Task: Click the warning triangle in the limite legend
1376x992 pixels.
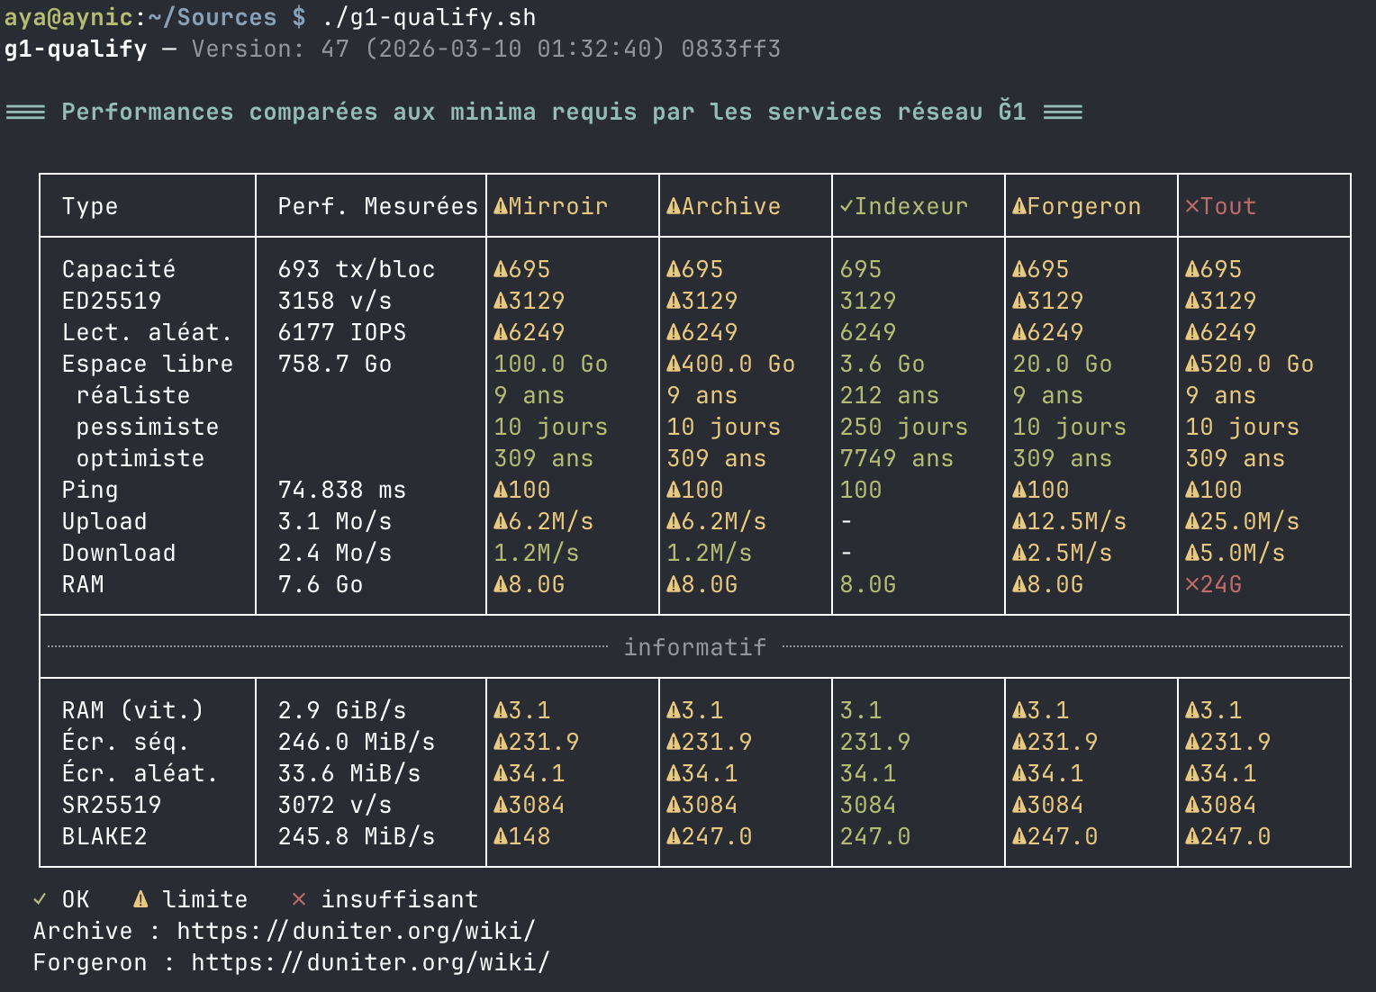Action: click(140, 899)
